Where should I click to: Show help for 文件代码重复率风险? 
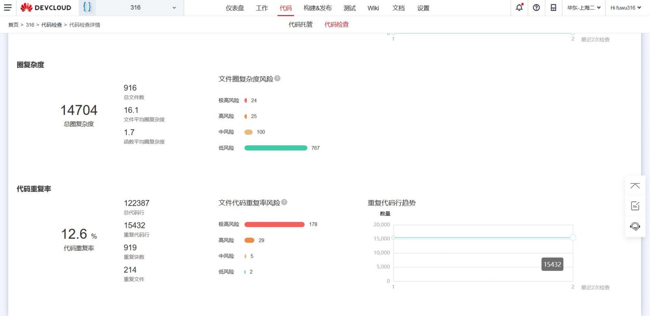click(284, 202)
